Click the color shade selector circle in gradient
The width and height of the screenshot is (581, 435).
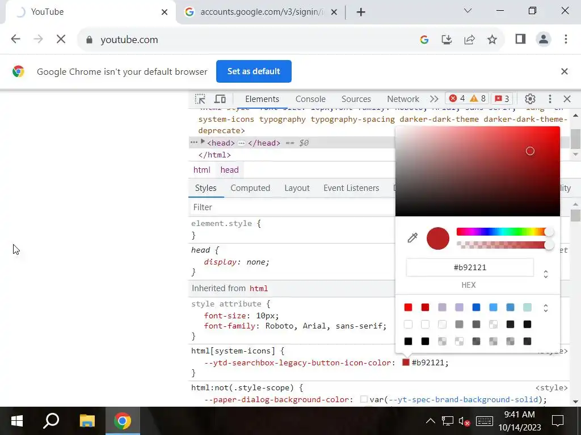pyautogui.click(x=530, y=151)
